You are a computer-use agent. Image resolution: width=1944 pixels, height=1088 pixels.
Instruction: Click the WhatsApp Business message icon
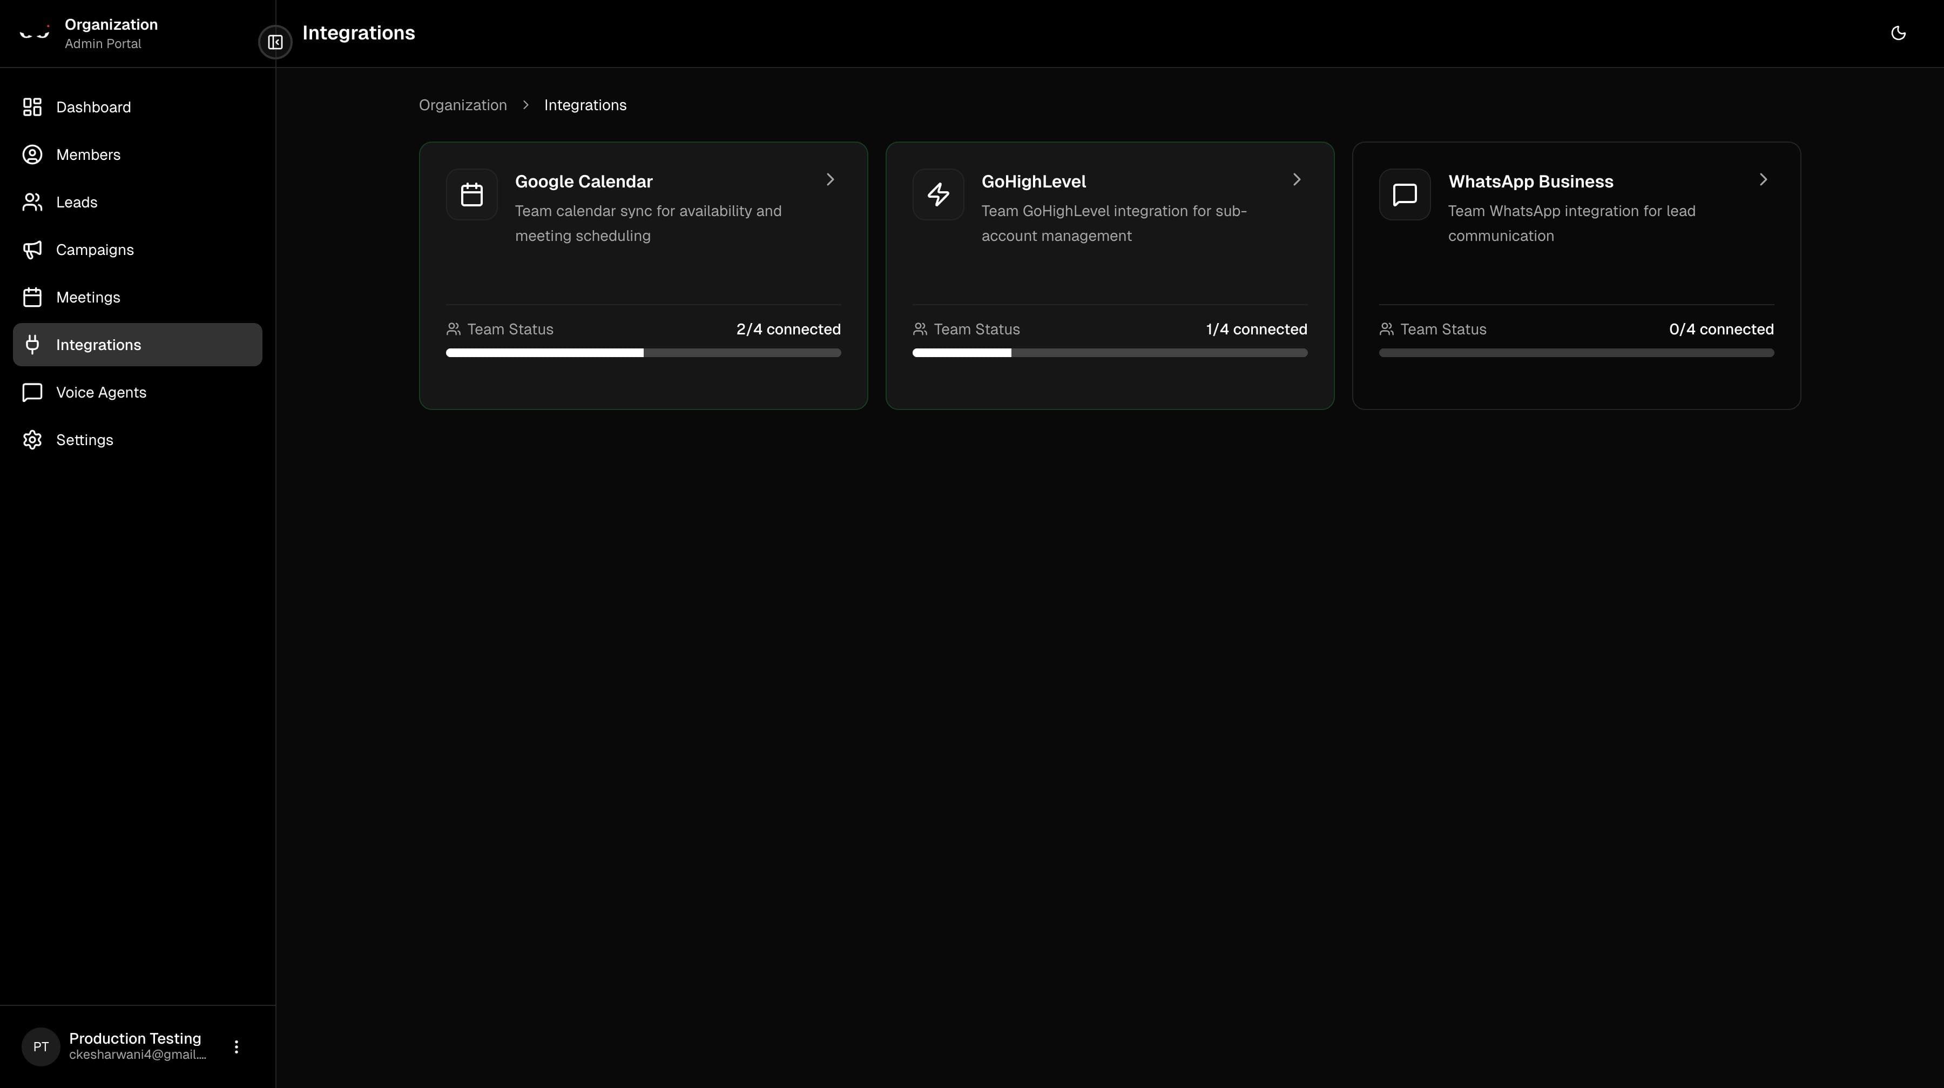[1405, 194]
